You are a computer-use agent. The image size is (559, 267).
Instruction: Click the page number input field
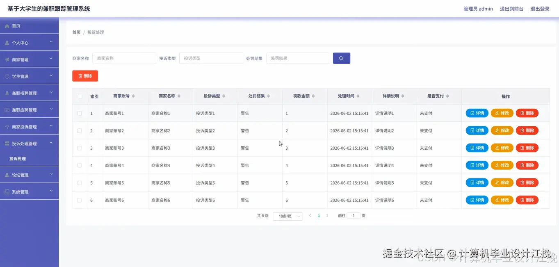[x=354, y=215]
